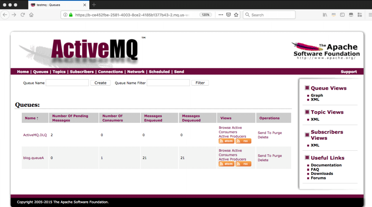Click the Filter button
This screenshot has width=372, height=207.
coord(200,83)
